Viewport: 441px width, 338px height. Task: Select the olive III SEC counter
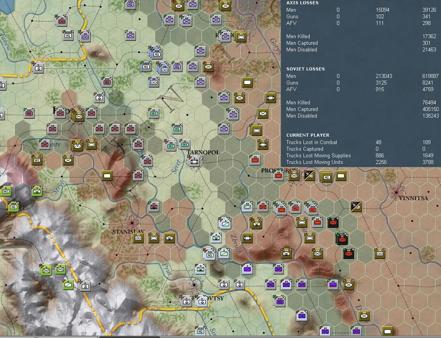point(37,160)
